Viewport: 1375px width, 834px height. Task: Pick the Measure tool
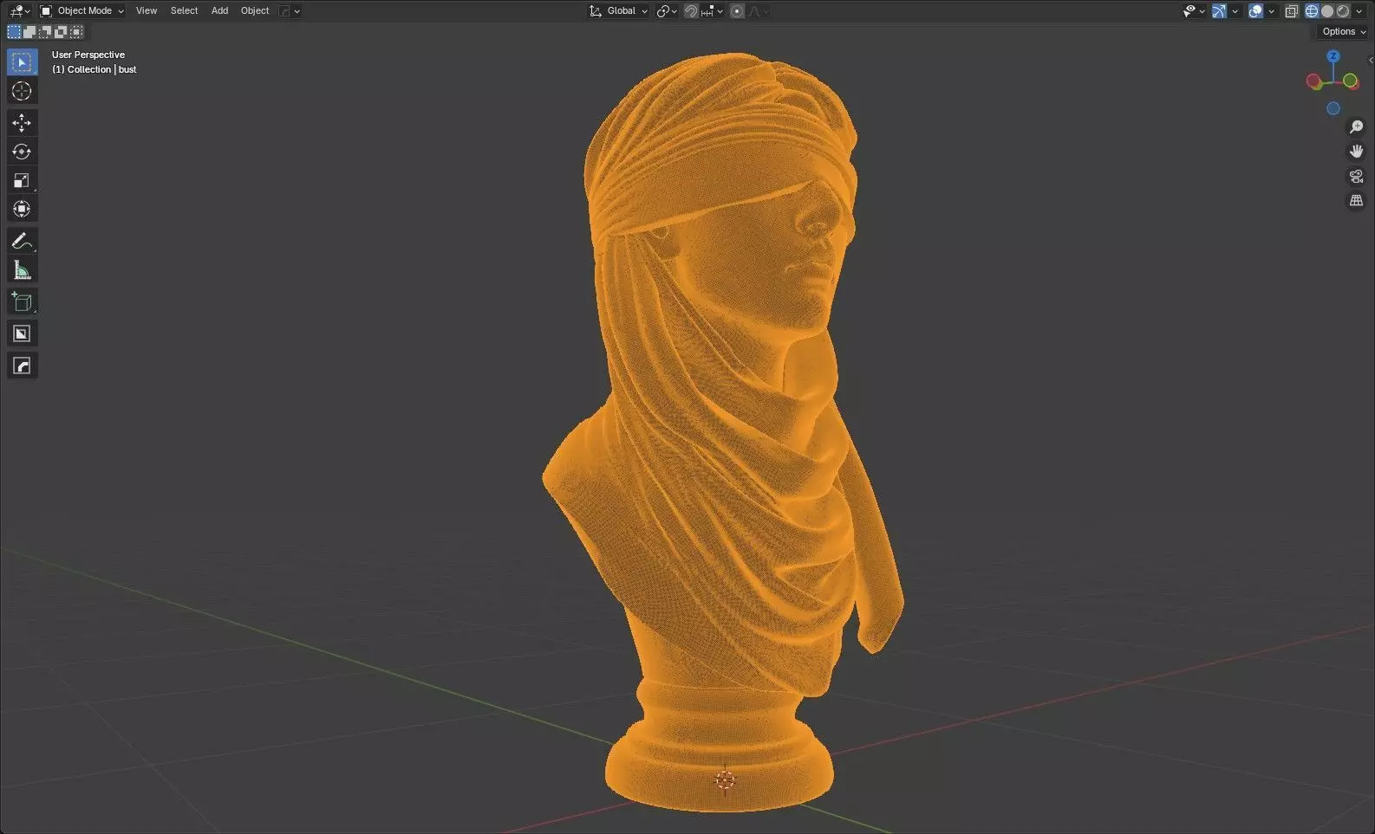(22, 269)
